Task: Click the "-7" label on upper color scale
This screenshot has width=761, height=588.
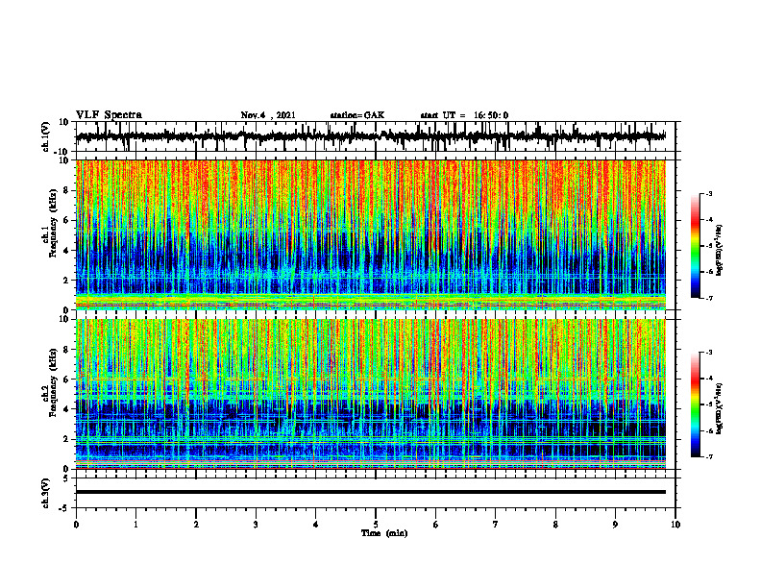Action: (708, 298)
